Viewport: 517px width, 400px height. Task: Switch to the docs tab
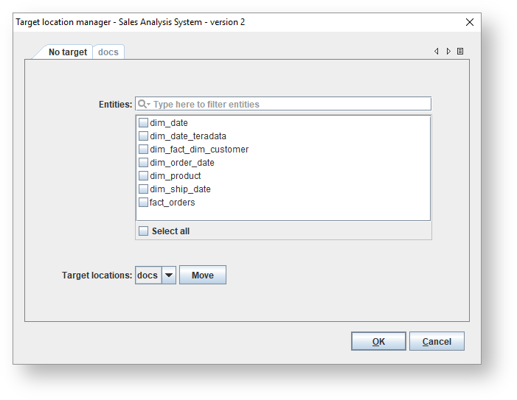pyautogui.click(x=108, y=52)
